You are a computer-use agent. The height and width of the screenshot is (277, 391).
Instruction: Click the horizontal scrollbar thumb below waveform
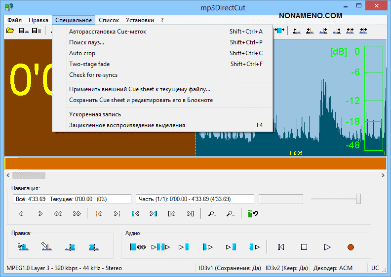(x=29, y=175)
